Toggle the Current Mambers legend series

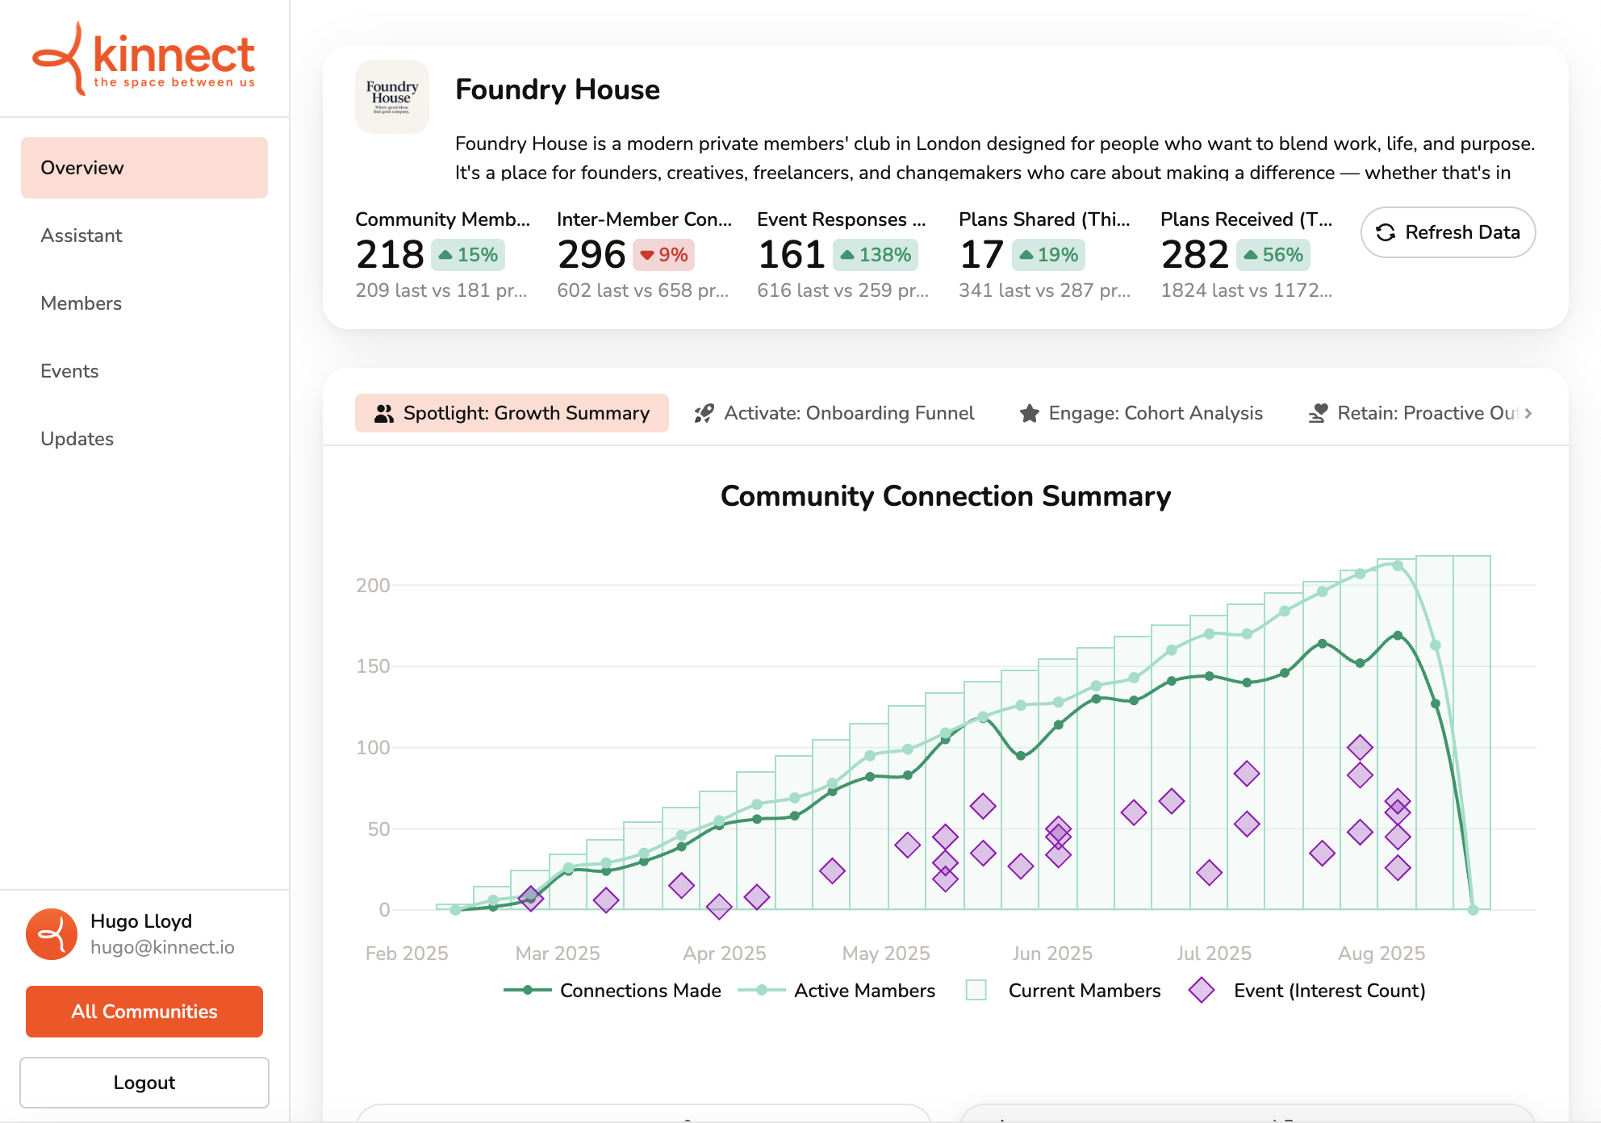1064,991
